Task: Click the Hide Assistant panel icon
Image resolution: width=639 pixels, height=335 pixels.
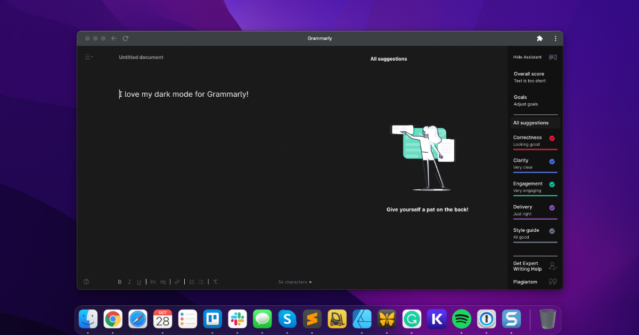Action: pos(553,57)
